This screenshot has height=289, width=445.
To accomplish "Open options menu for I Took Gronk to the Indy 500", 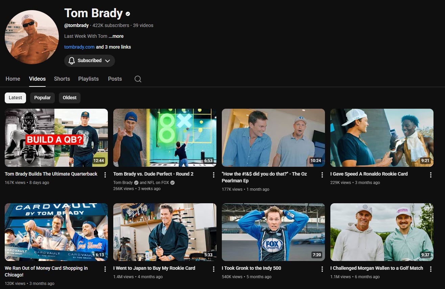I will point(322,269).
